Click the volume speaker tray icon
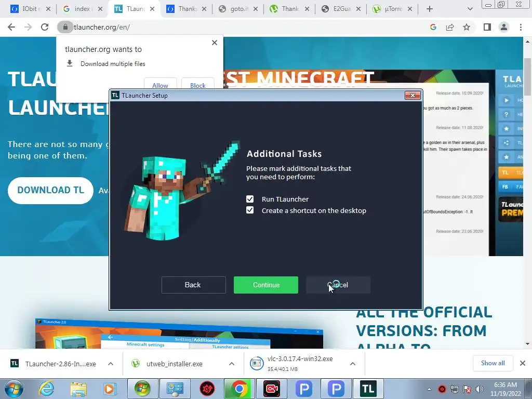 point(480,389)
